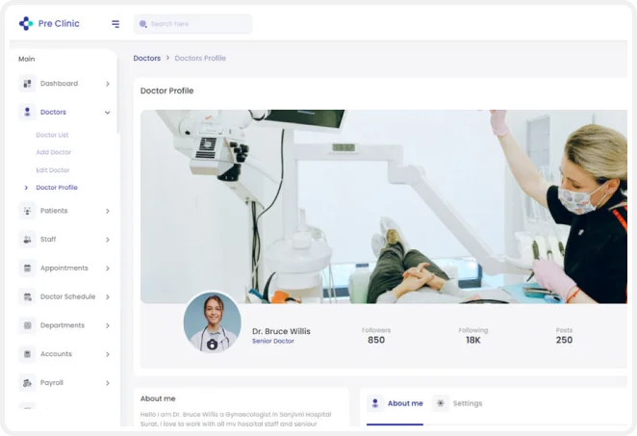Click the Staff sidebar icon

[x=27, y=240]
